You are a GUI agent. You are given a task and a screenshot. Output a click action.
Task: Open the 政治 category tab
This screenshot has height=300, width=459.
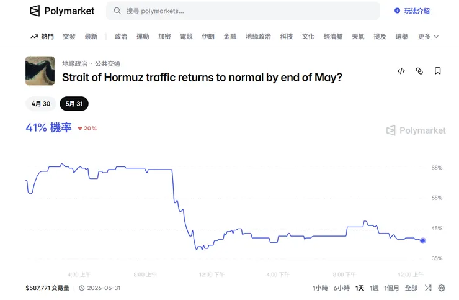coord(121,37)
